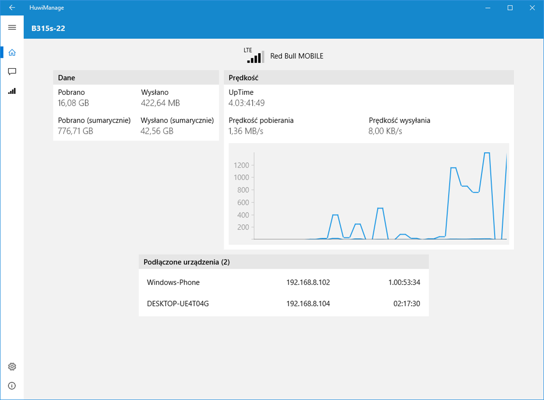Click the Red Bull MOBILE operator name
Image resolution: width=544 pixels, height=400 pixels.
297,56
